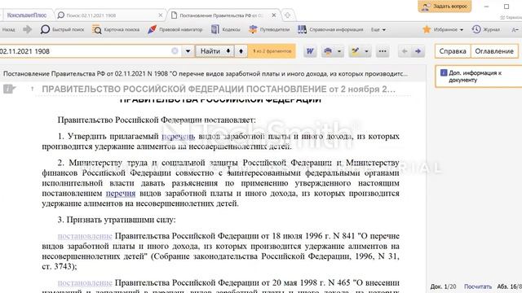Image resolution: width=522 pixels, height=293 pixels.
Task: Open постановление link for 1998 N 465
Action: click(85, 282)
